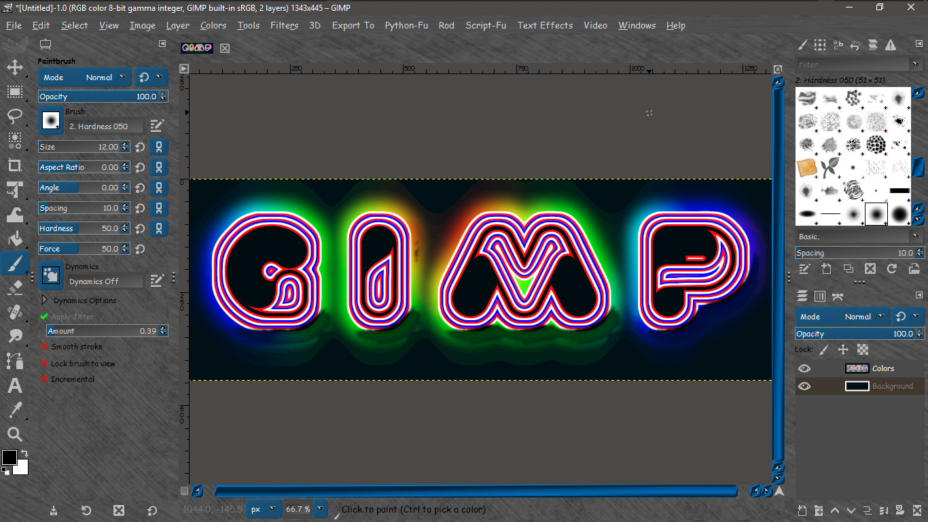Create a new brush in brushes panel
928x522 pixels.
click(x=825, y=269)
